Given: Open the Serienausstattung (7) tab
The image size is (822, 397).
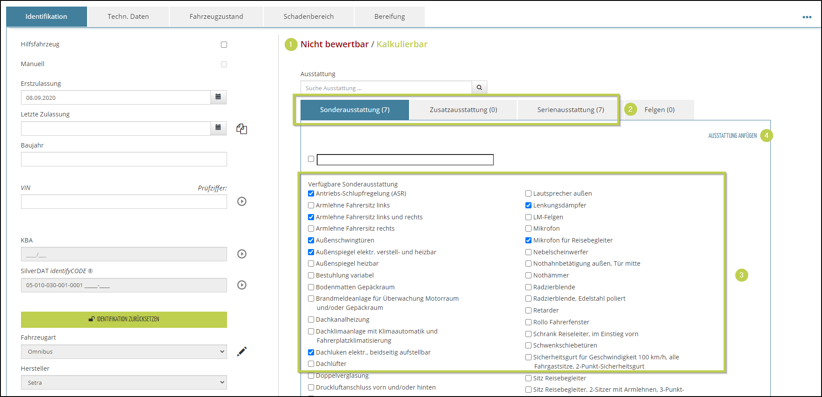Looking at the screenshot, I should click(x=570, y=110).
